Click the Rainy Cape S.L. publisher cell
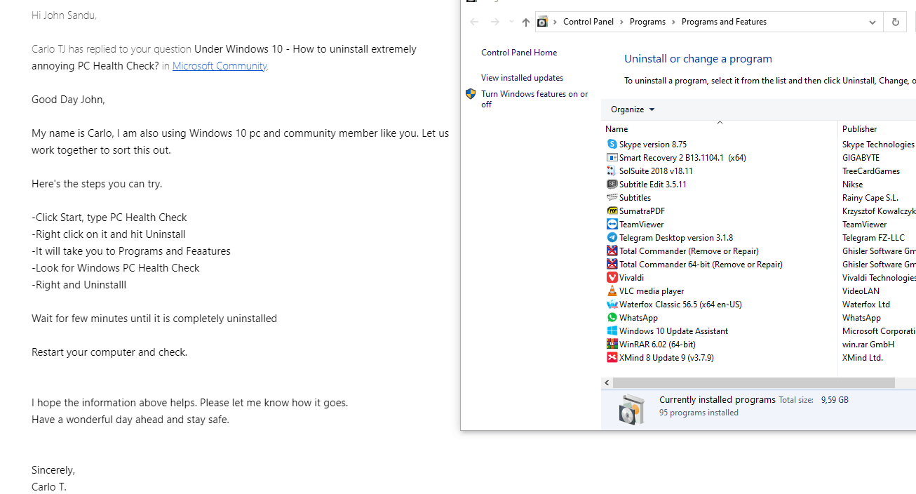 point(870,197)
